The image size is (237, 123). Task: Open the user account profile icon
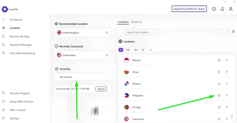click(x=231, y=9)
